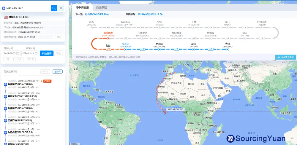
Task: Click the blue TANGIER,MA route node
Action: point(125,50)
